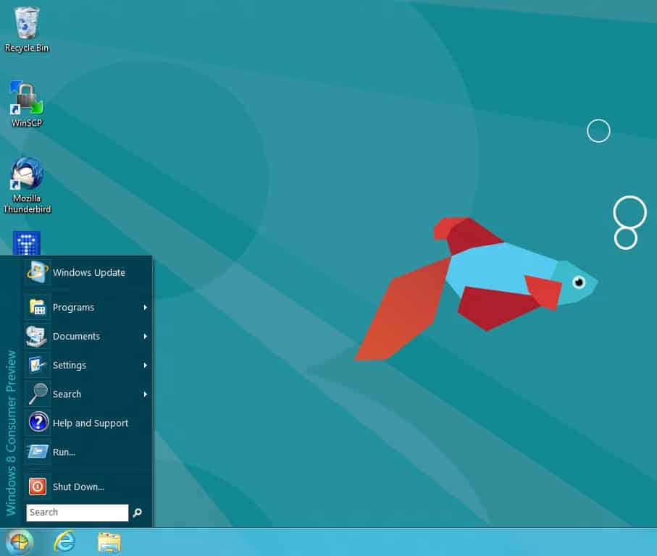Click the Search magnifying glass menu icon
Viewport: 657px width, 556px height.
pyautogui.click(x=37, y=395)
